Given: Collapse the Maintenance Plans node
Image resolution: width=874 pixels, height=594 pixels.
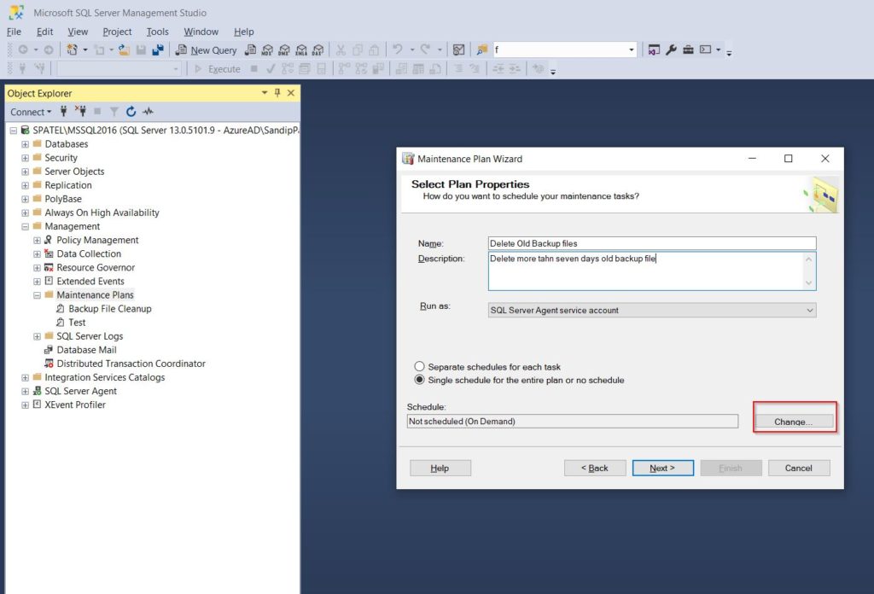Looking at the screenshot, I should 37,295.
